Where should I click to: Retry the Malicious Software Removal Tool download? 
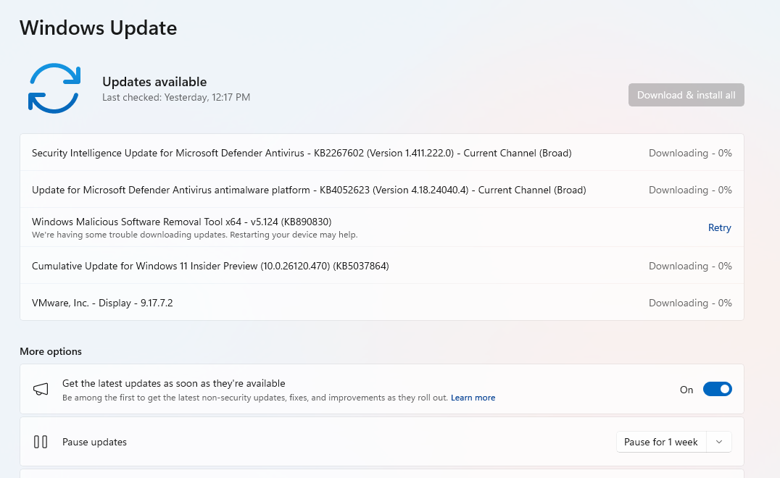(x=719, y=227)
